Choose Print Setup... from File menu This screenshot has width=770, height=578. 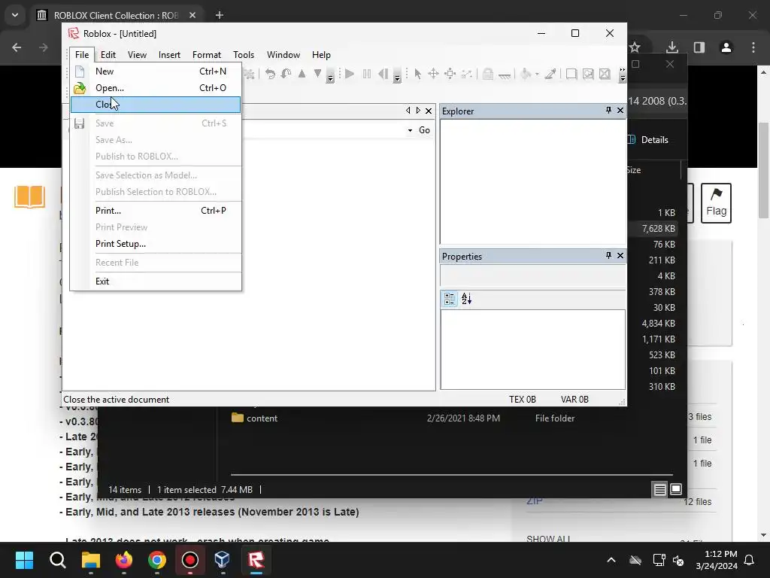pos(156,244)
